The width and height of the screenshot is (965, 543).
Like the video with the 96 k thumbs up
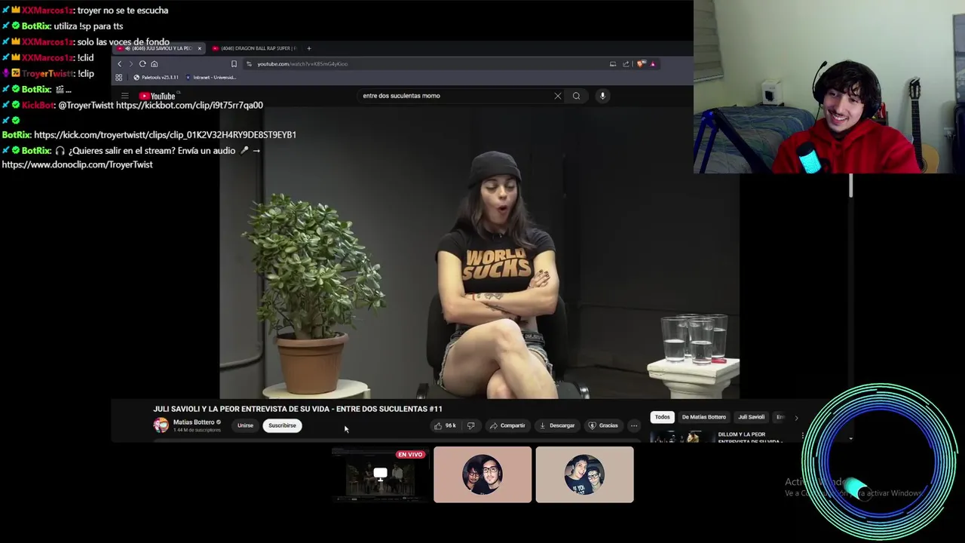click(x=445, y=425)
